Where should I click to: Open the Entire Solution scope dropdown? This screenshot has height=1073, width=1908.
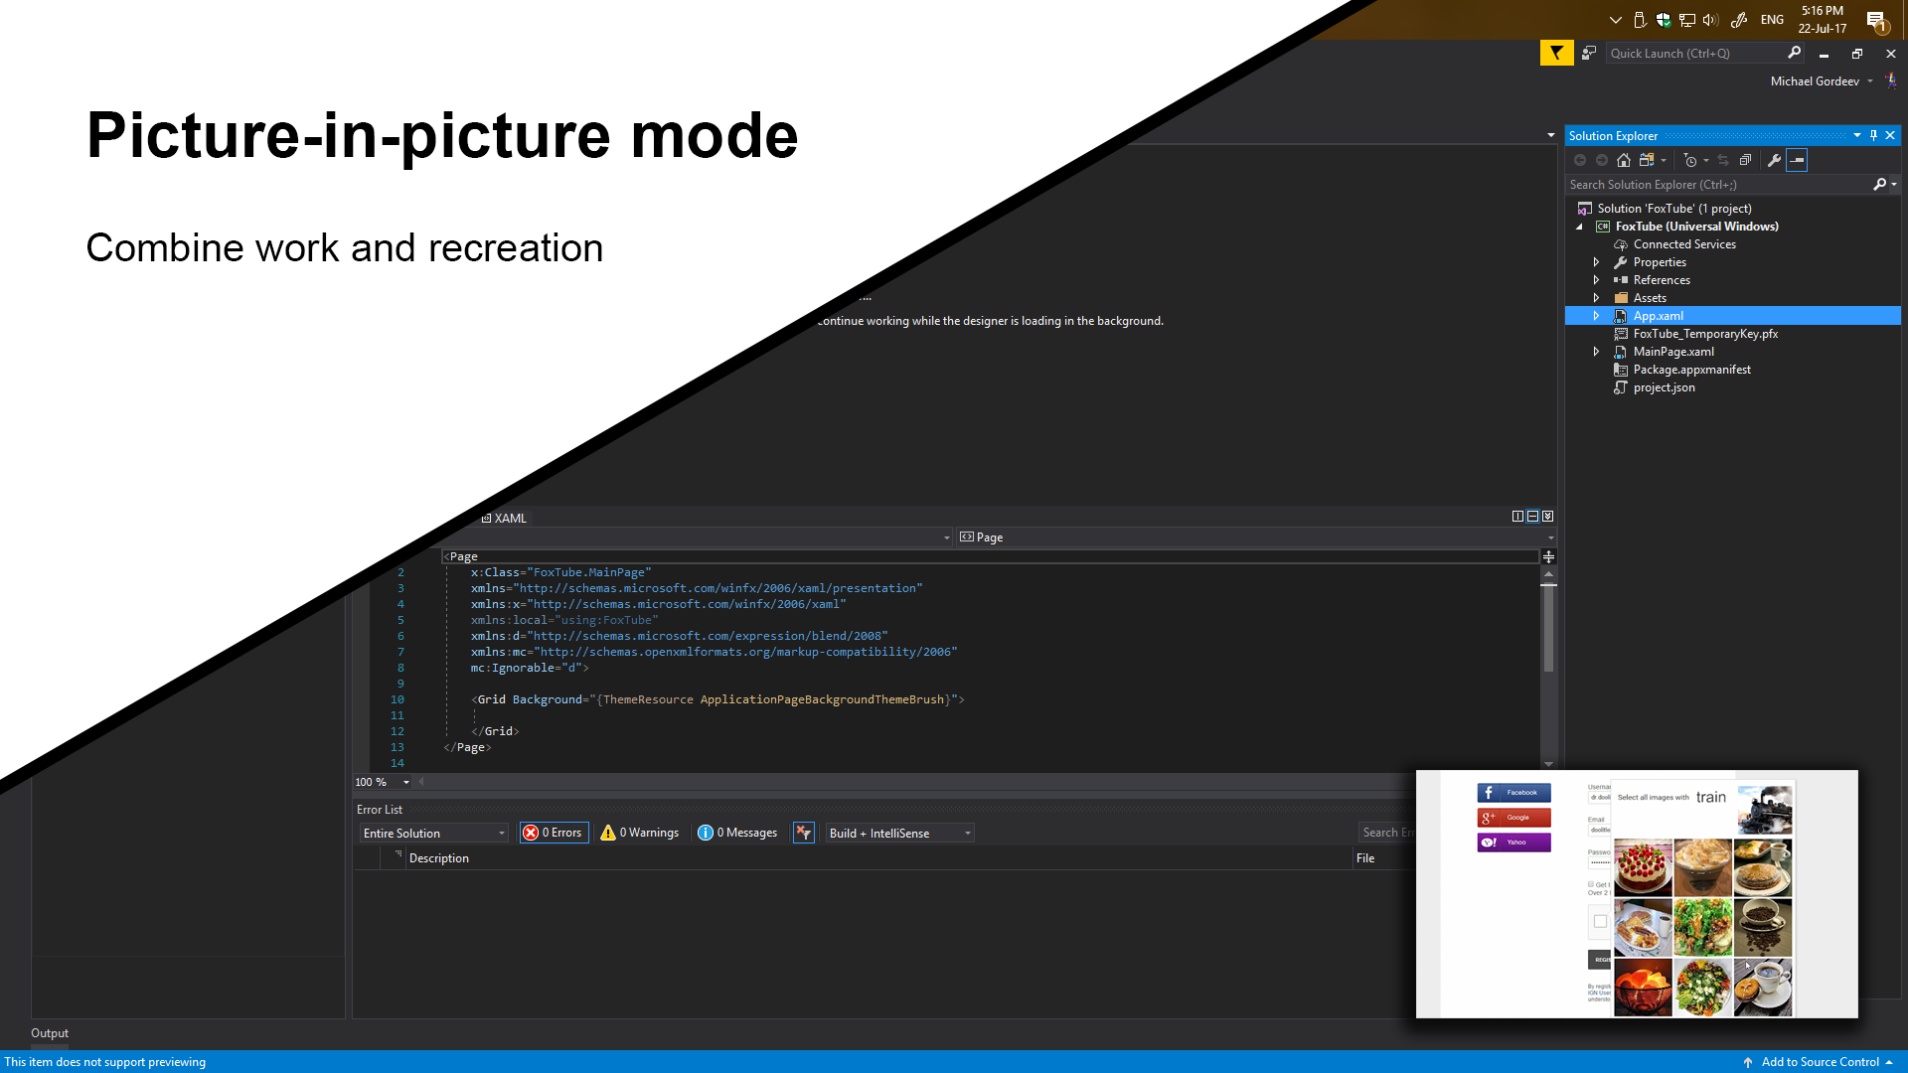pyautogui.click(x=434, y=833)
